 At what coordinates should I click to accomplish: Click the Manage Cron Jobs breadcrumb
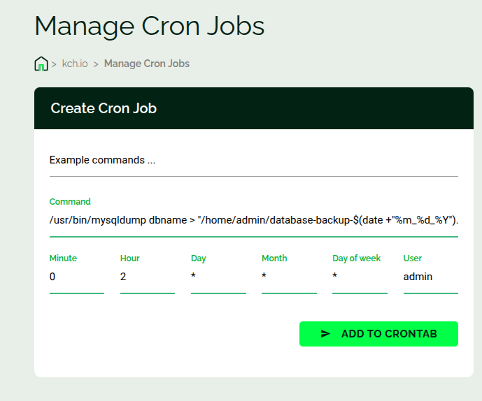(x=146, y=64)
